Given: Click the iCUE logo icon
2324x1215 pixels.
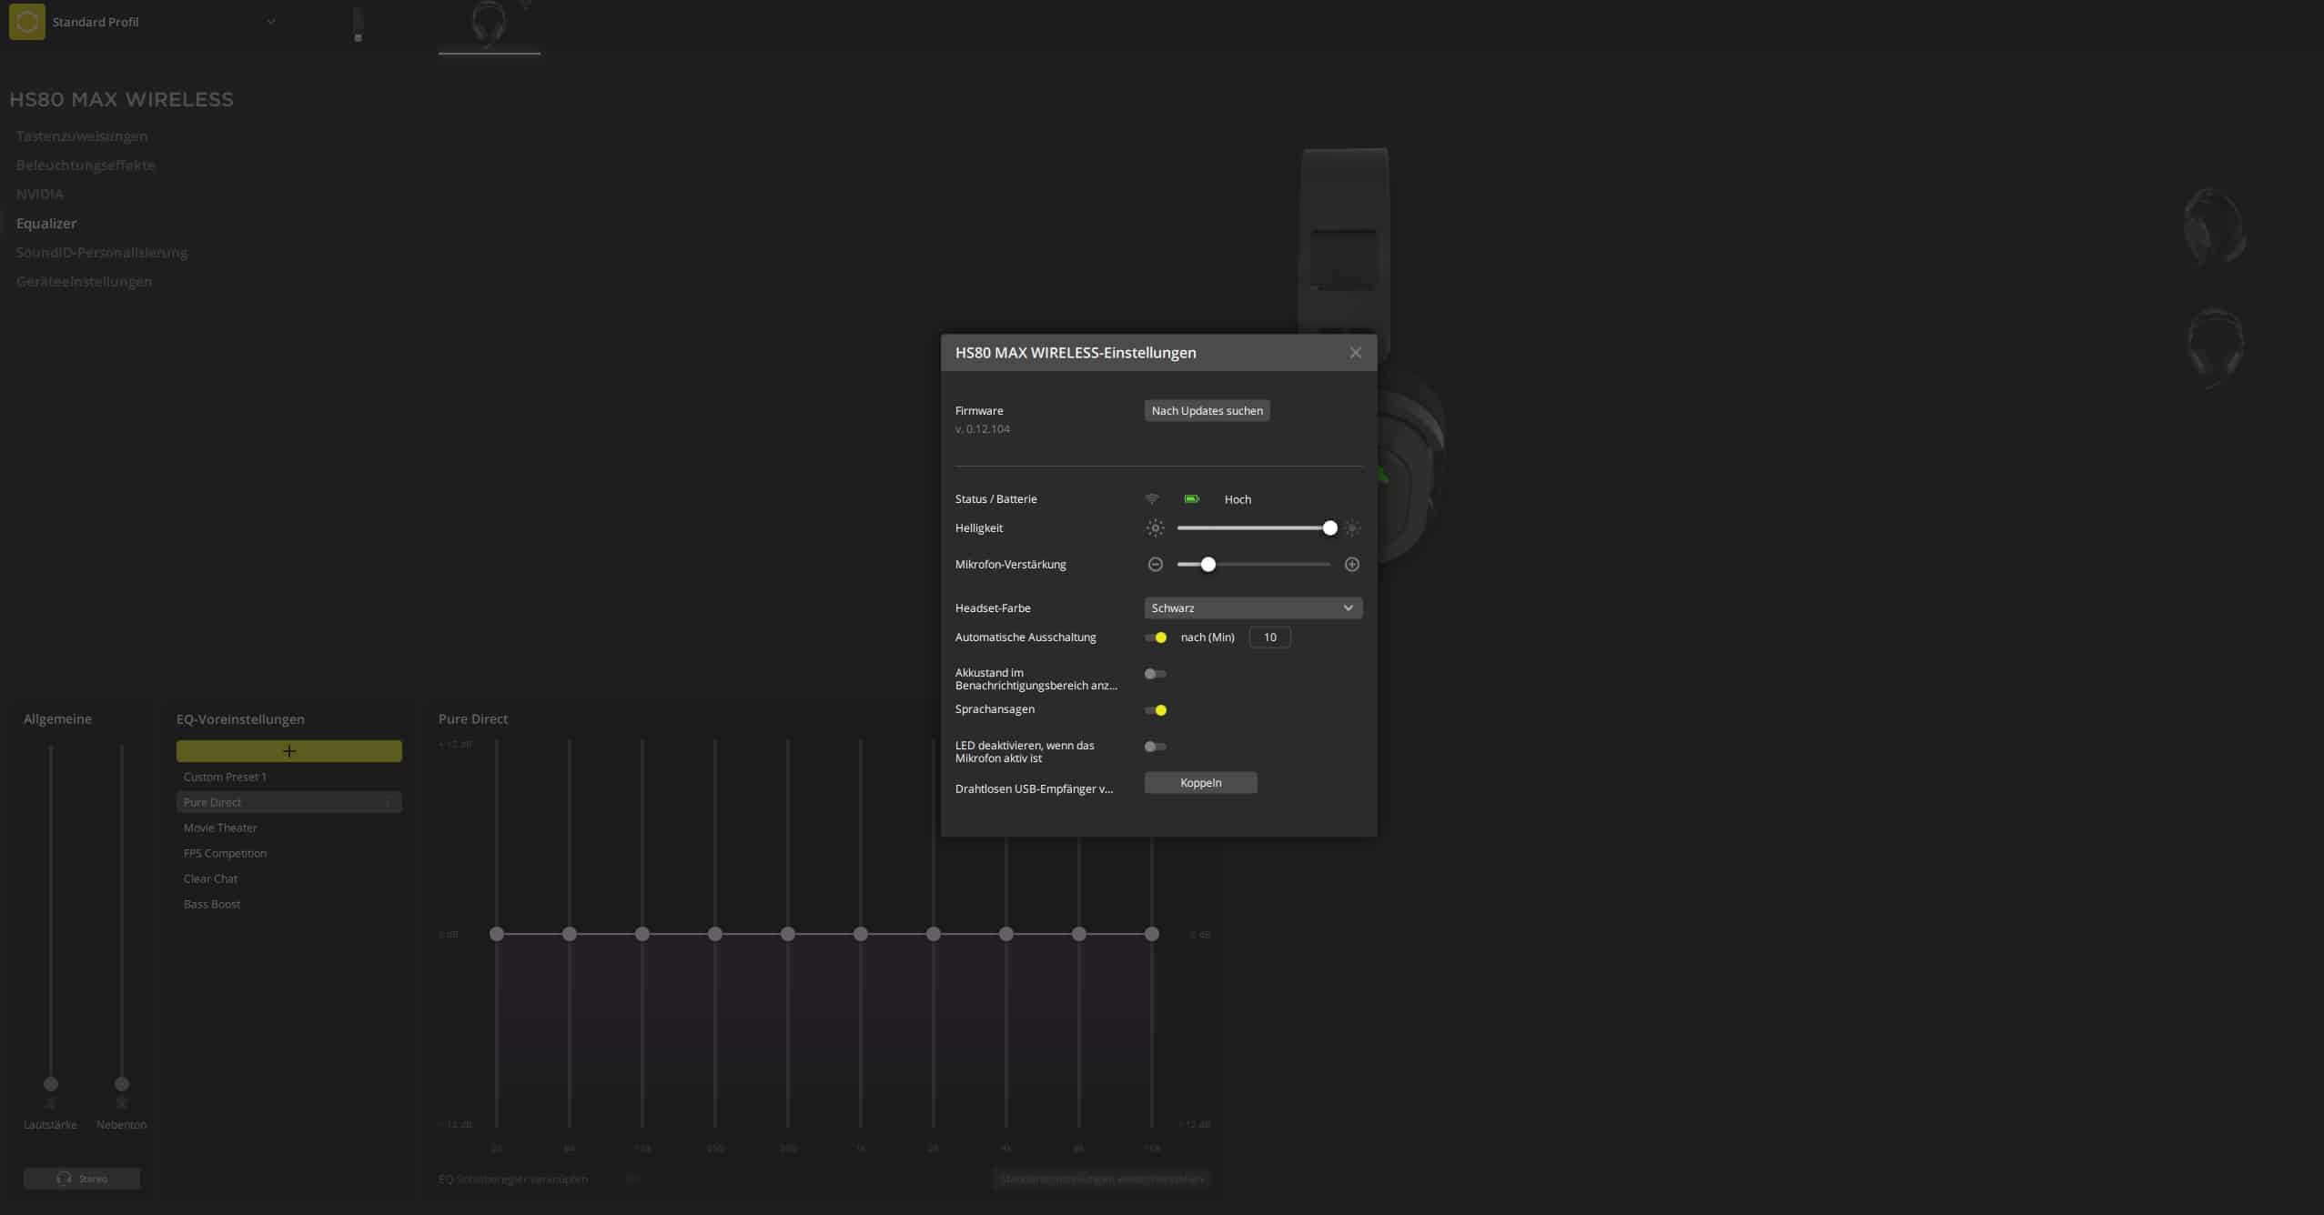Looking at the screenshot, I should pos(26,22).
